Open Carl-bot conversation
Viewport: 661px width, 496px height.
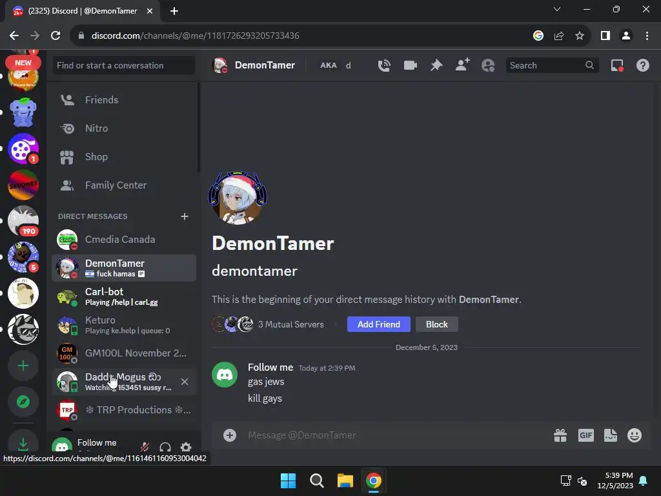[x=124, y=296]
